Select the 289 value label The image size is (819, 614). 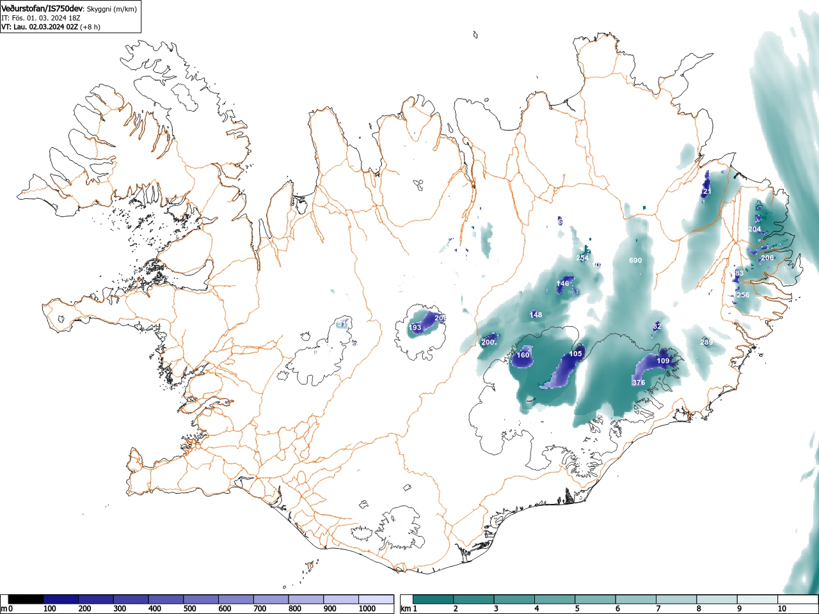(x=706, y=342)
